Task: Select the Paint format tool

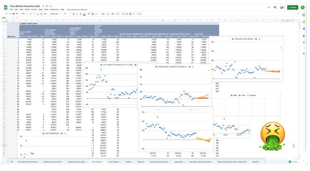Action: click(17, 14)
